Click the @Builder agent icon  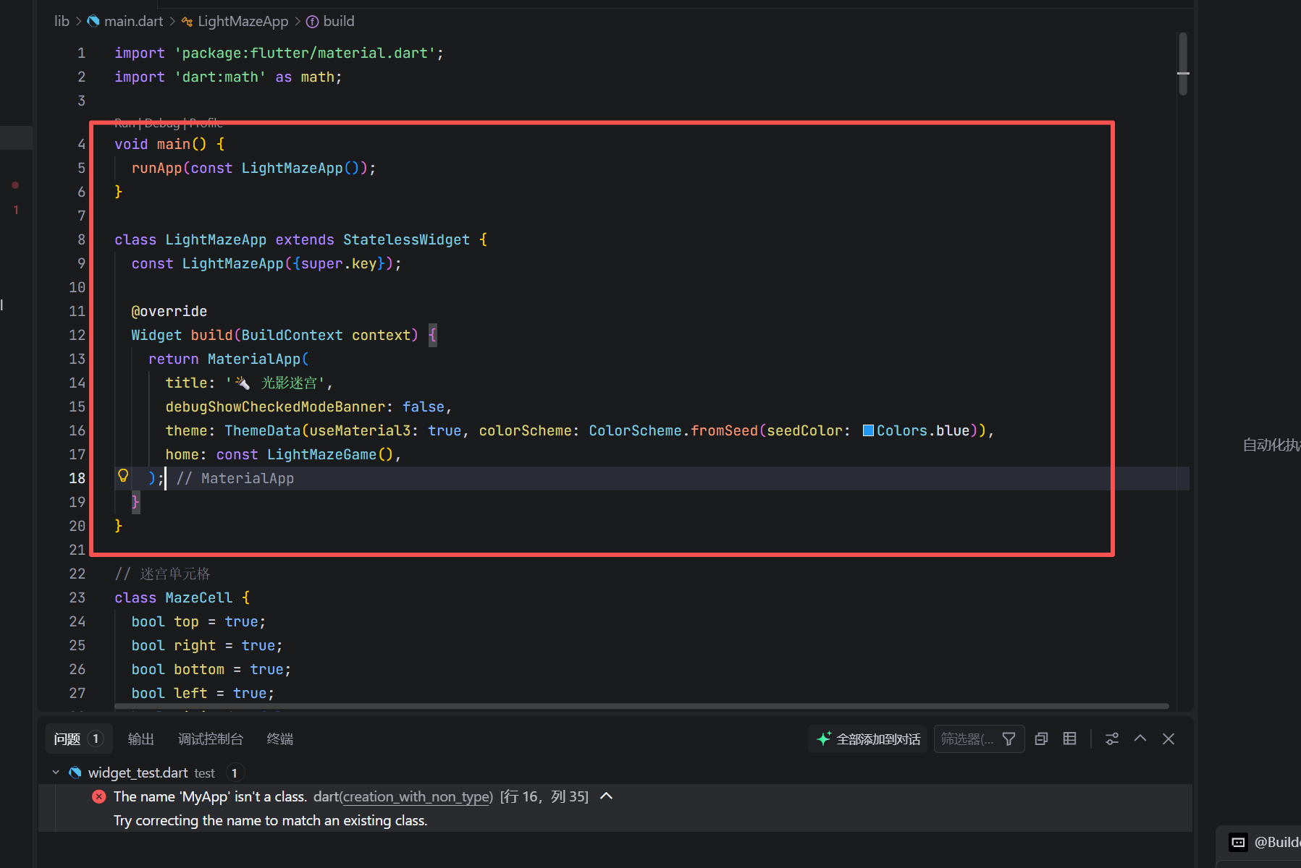[x=1239, y=842]
